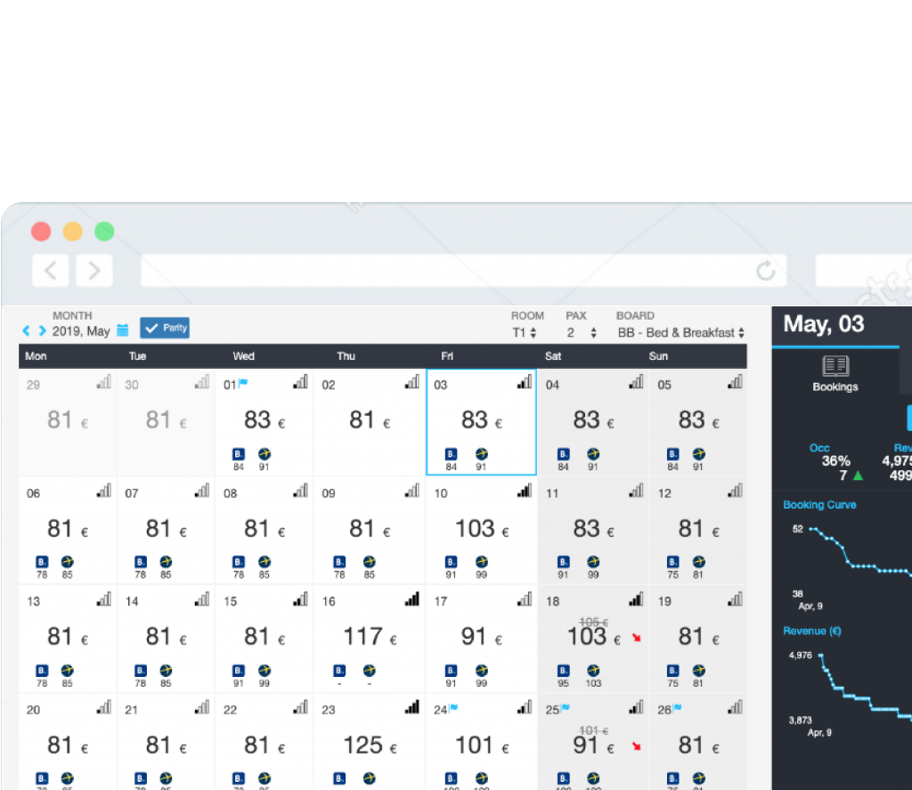
Task: Click the Booking Curve chart start point
Action: coord(811,529)
